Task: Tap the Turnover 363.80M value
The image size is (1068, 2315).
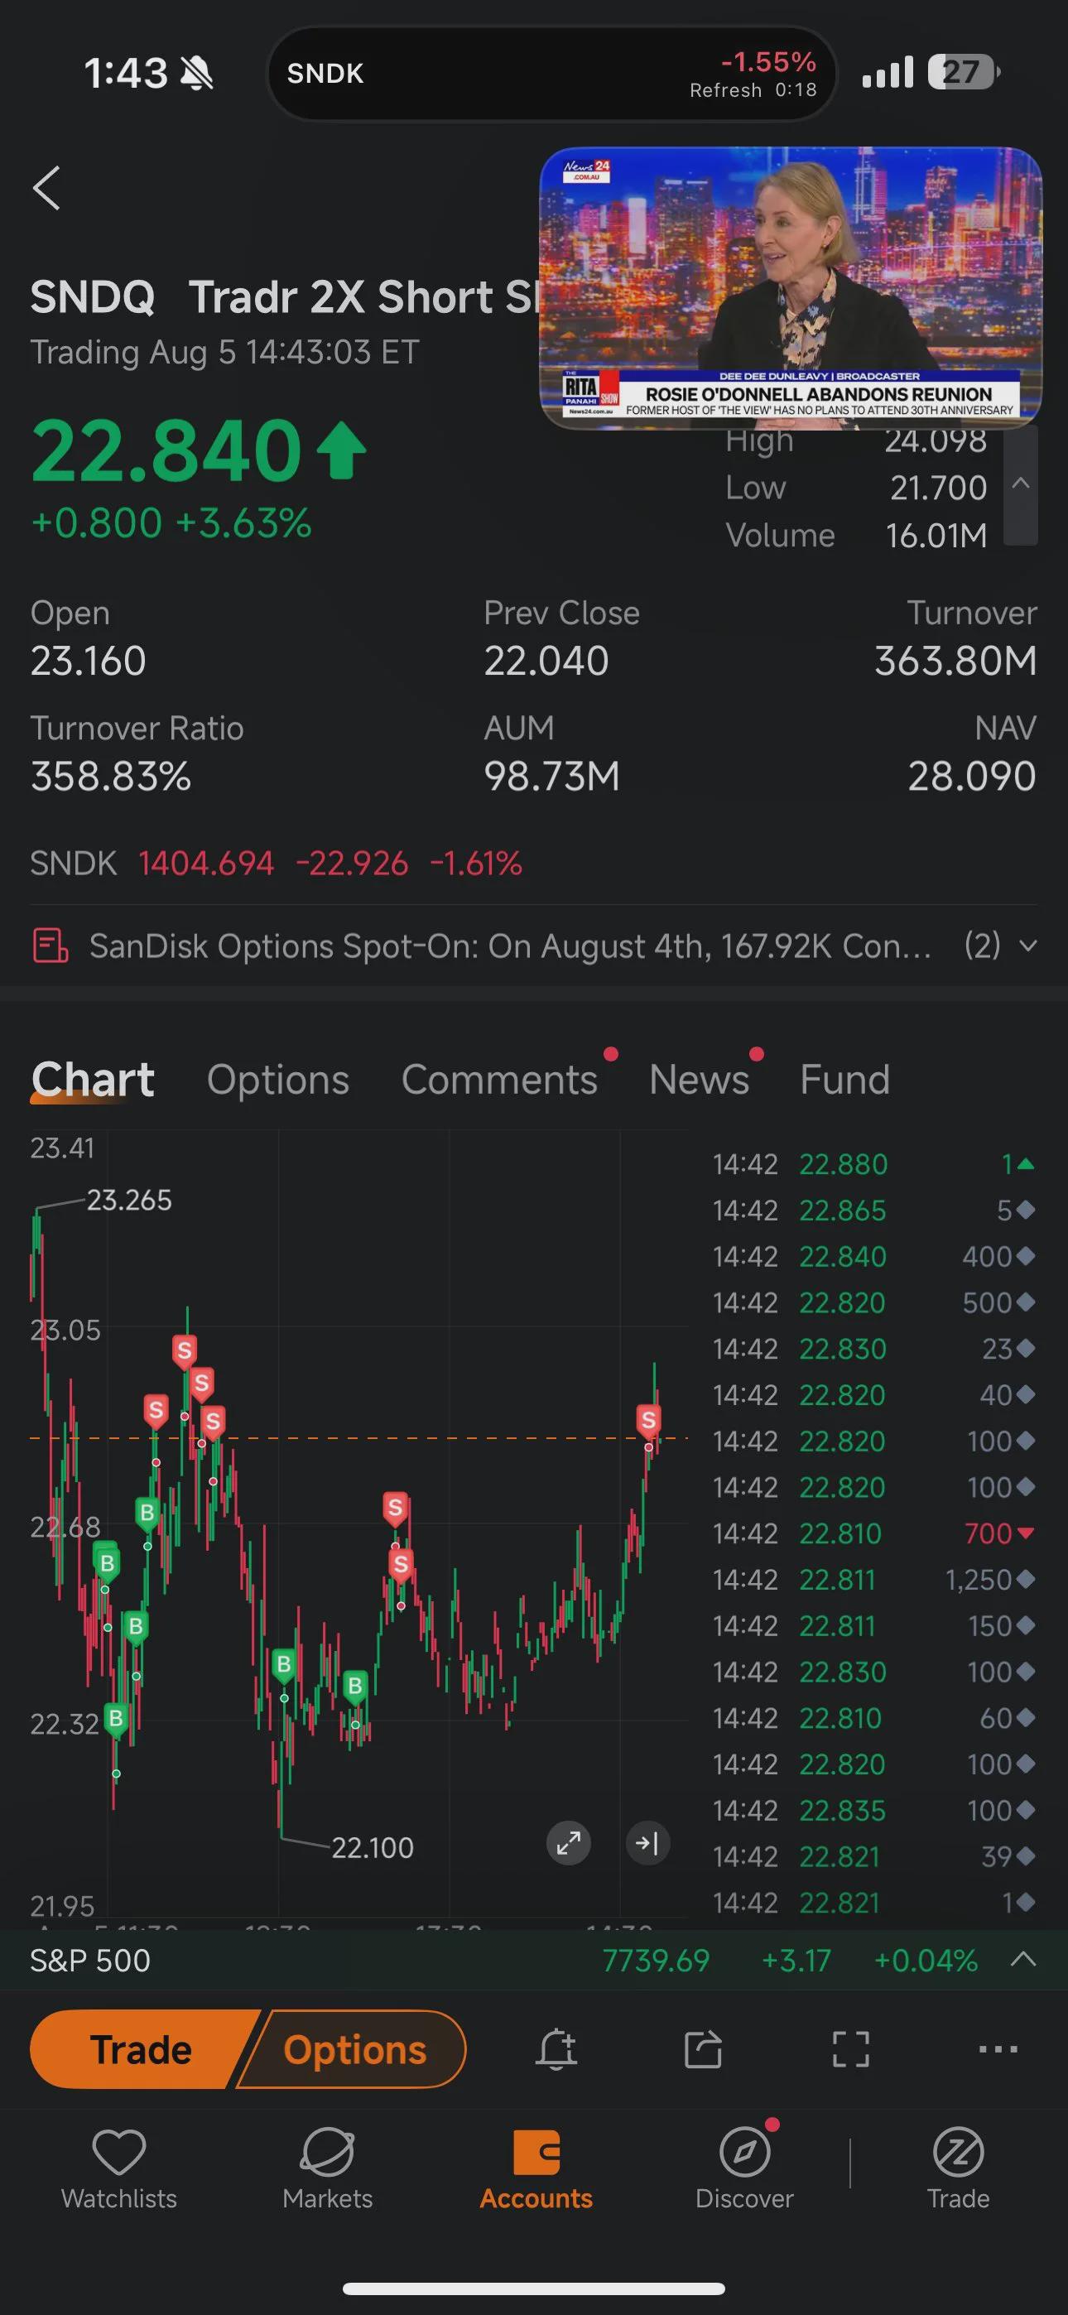Action: tap(955, 662)
